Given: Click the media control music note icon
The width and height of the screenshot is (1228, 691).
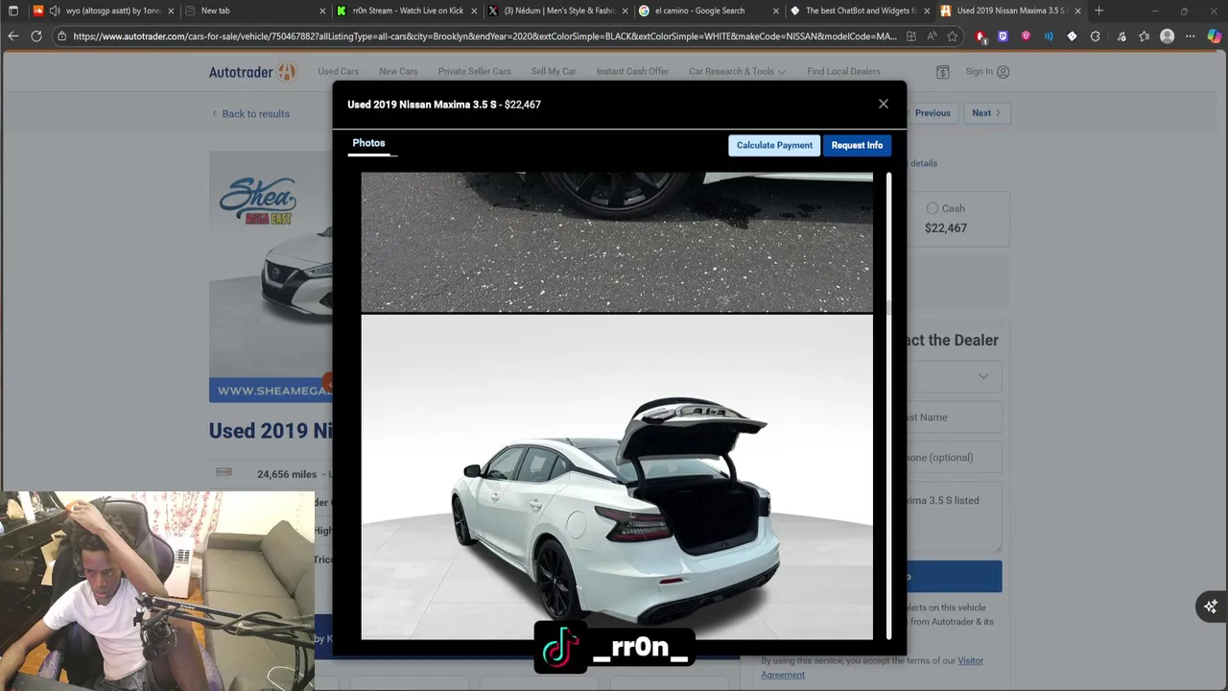Looking at the screenshot, I should tap(1121, 36).
